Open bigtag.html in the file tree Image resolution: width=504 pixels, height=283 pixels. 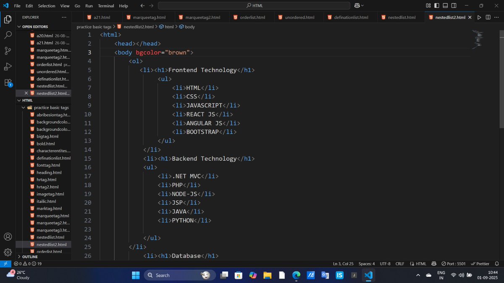[x=47, y=136]
